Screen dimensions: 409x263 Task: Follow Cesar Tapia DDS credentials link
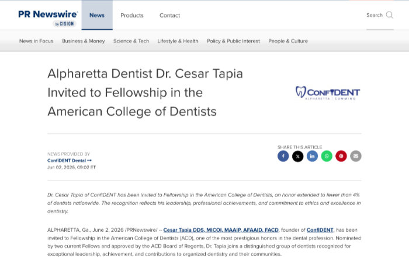pos(221,230)
